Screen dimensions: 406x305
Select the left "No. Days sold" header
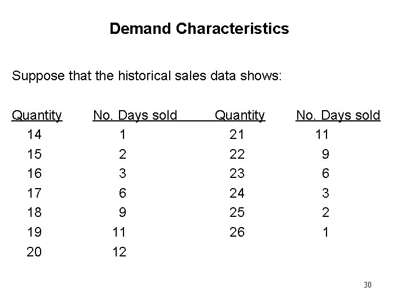[x=135, y=116]
